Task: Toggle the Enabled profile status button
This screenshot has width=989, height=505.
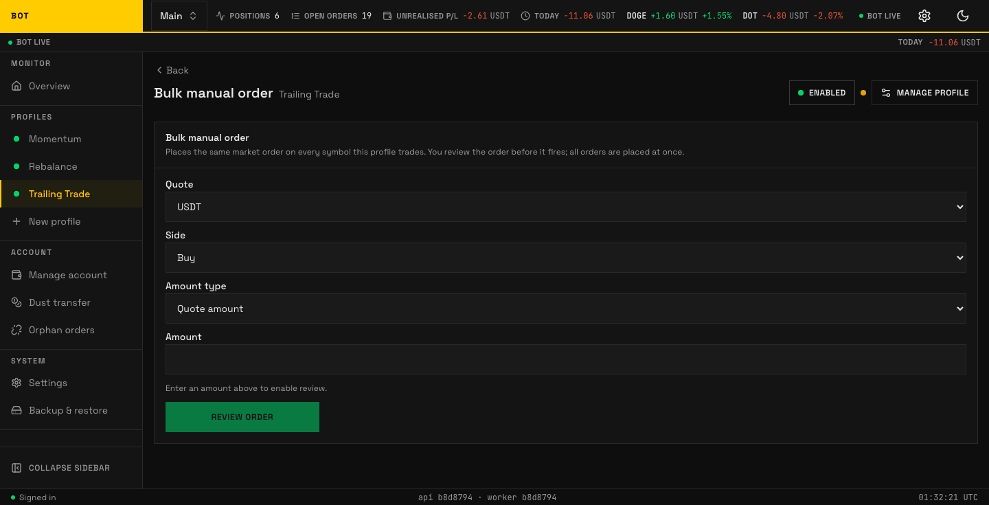Action: (x=822, y=93)
